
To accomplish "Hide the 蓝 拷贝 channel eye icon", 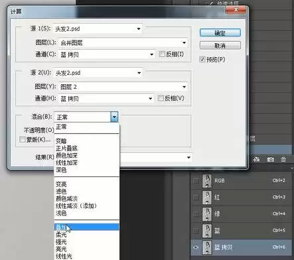I will pyautogui.click(x=196, y=247).
